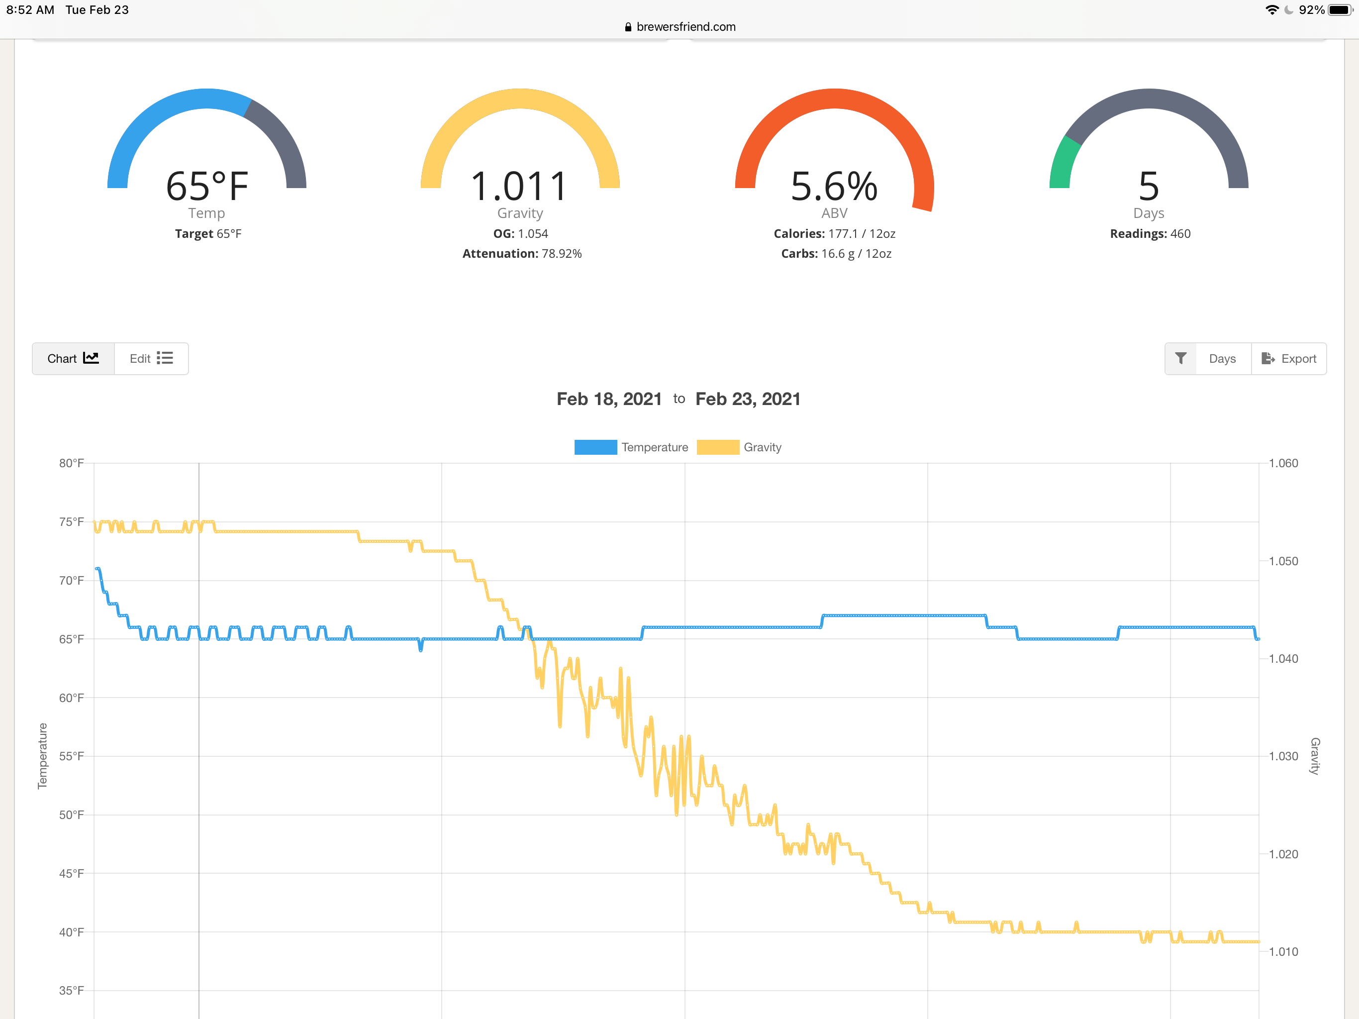The width and height of the screenshot is (1359, 1019).
Task: Toggle the Gravity legend swatch
Action: (718, 447)
